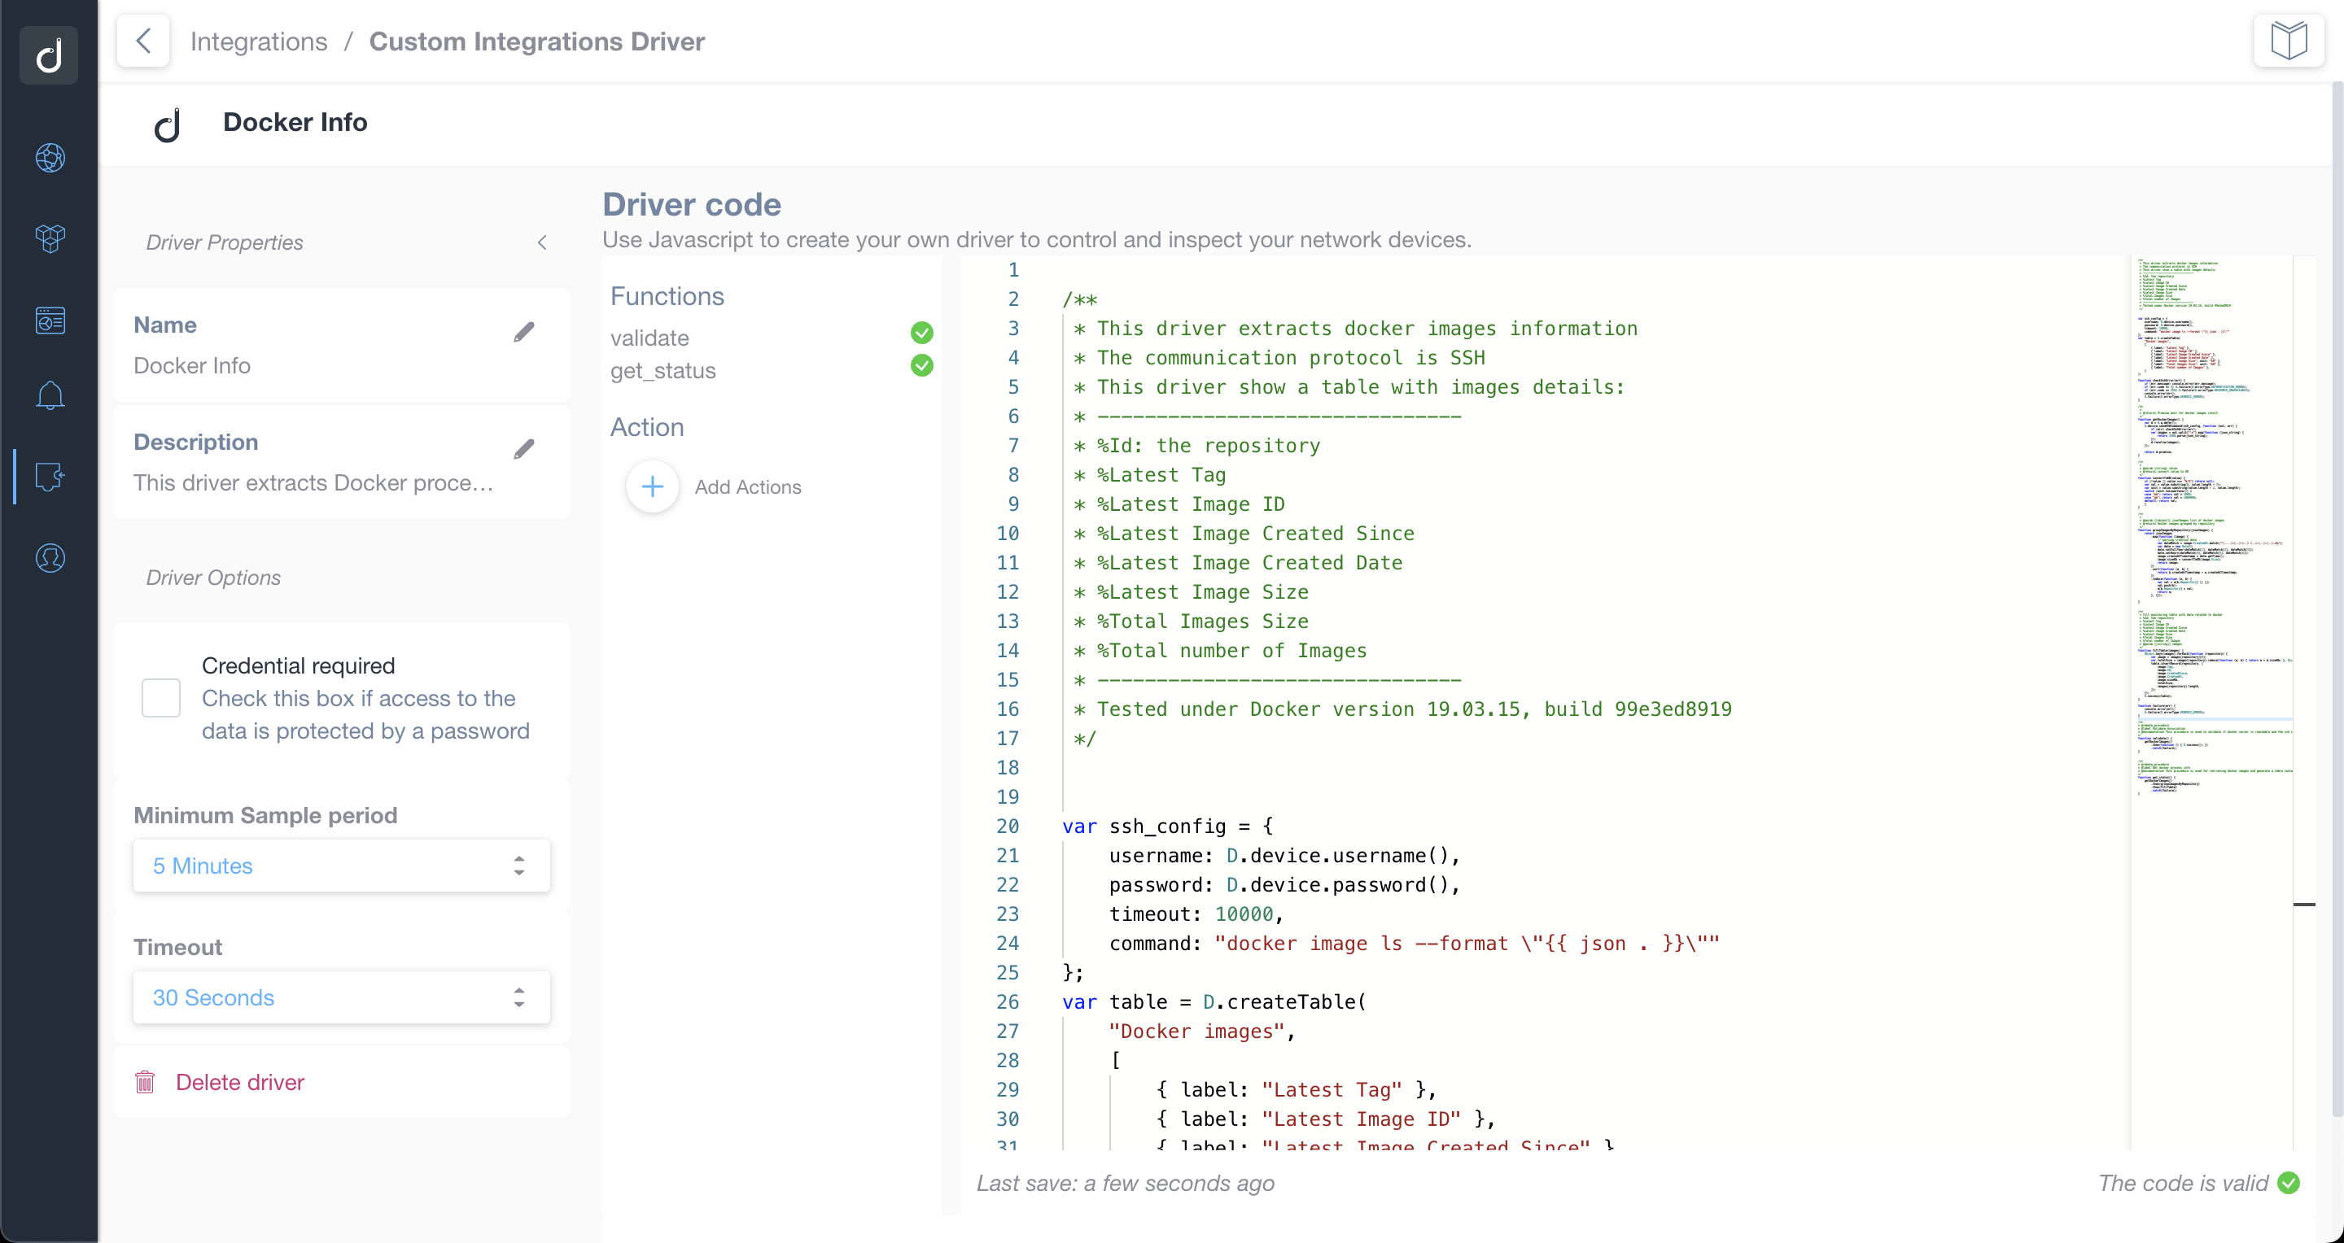Go back using the left arrow button

[x=143, y=41]
